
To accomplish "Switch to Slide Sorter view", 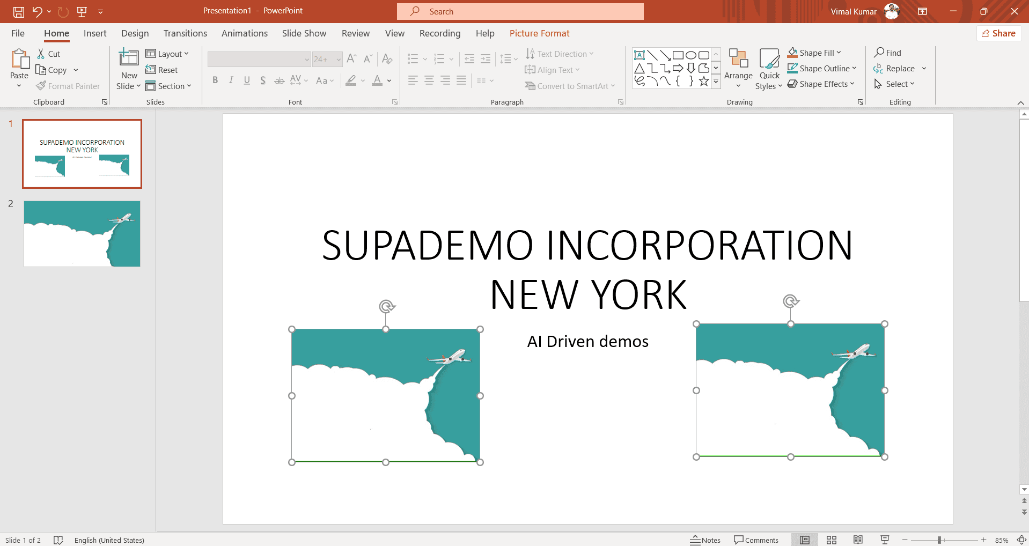I will click(832, 540).
